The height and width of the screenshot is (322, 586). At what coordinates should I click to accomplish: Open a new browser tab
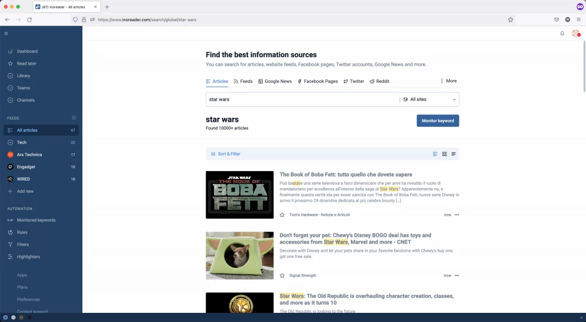click(107, 7)
